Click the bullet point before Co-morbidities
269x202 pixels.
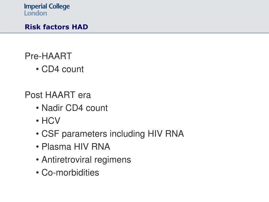pyautogui.click(x=38, y=173)
